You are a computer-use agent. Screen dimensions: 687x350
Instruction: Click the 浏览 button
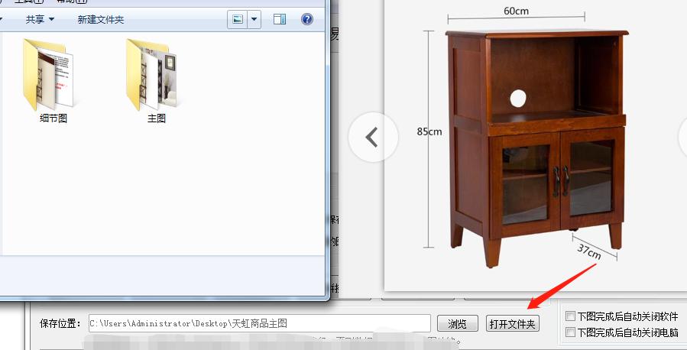click(458, 324)
